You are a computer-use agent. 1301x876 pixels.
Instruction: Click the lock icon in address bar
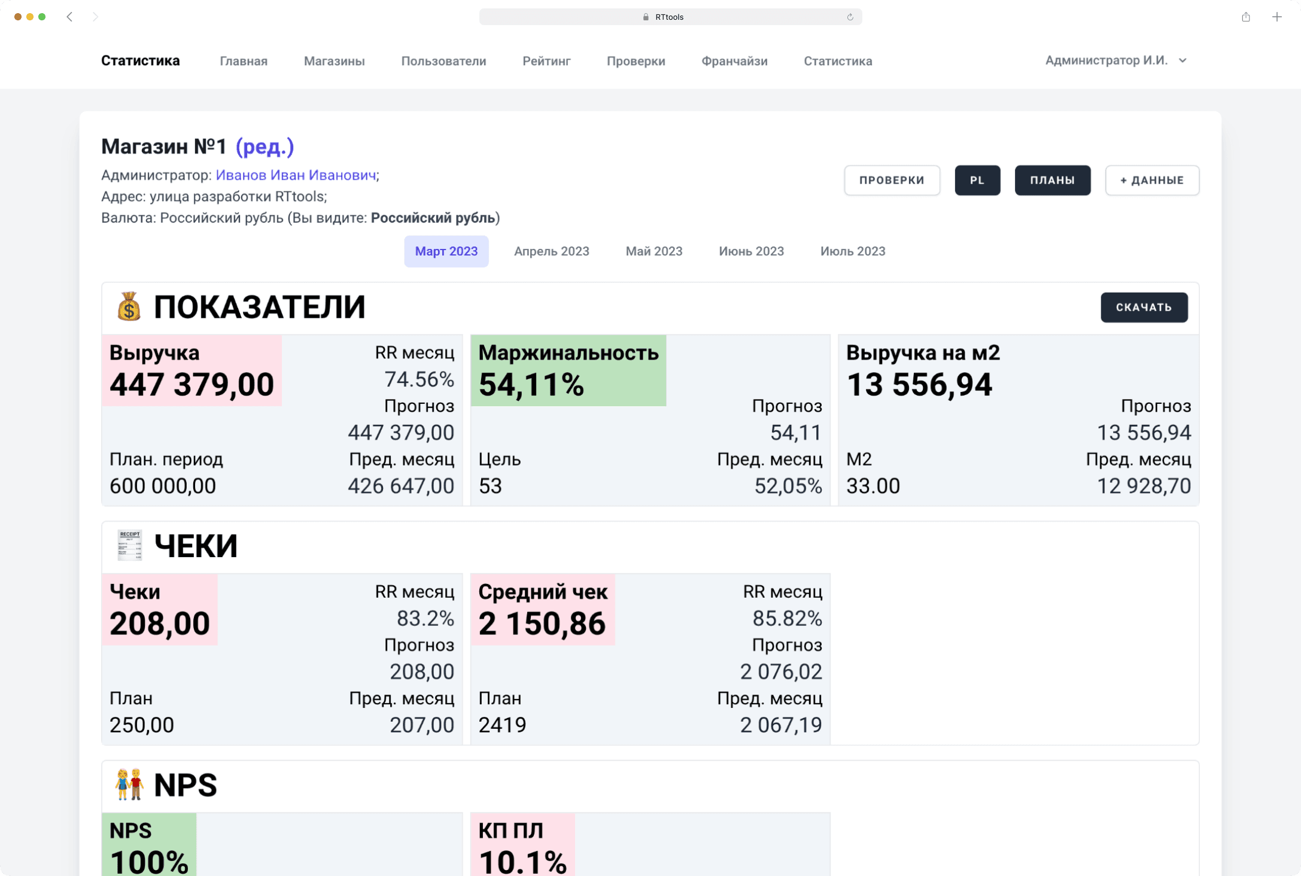coord(646,17)
